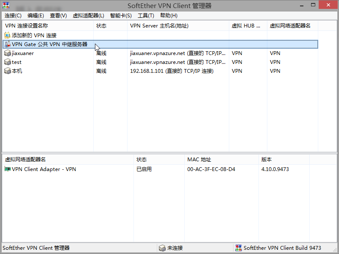Click the test connection icon

[8, 62]
